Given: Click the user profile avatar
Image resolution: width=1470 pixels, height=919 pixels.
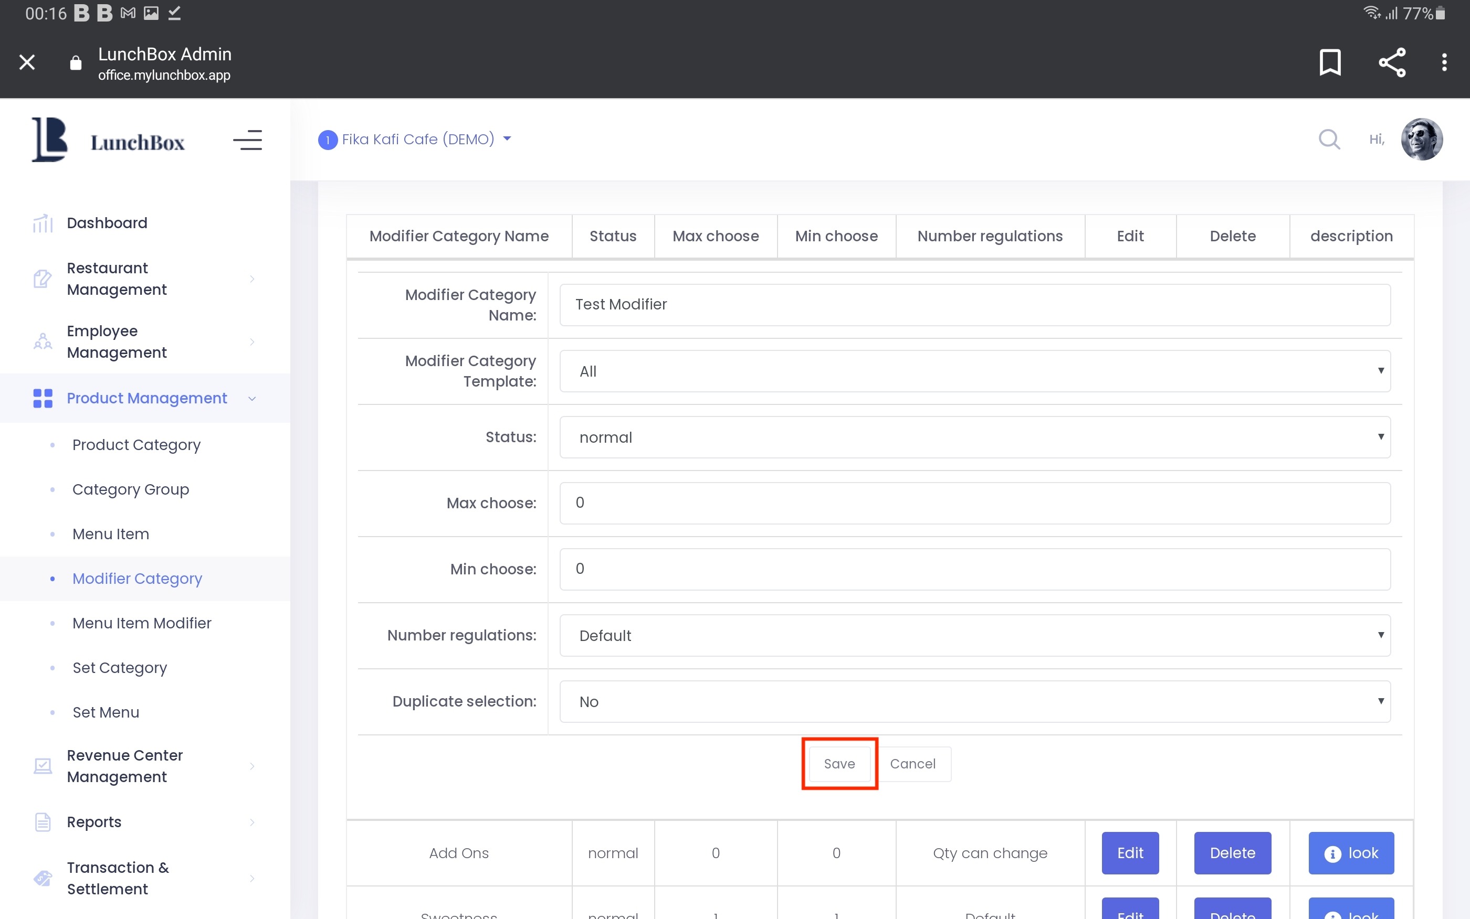Looking at the screenshot, I should tap(1421, 139).
